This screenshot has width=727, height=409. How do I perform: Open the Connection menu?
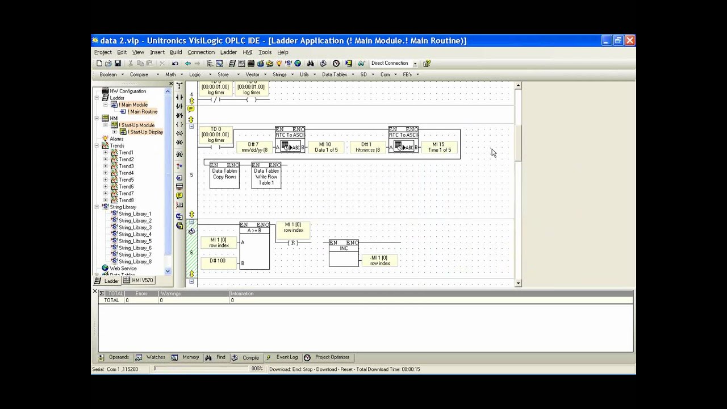(201, 52)
